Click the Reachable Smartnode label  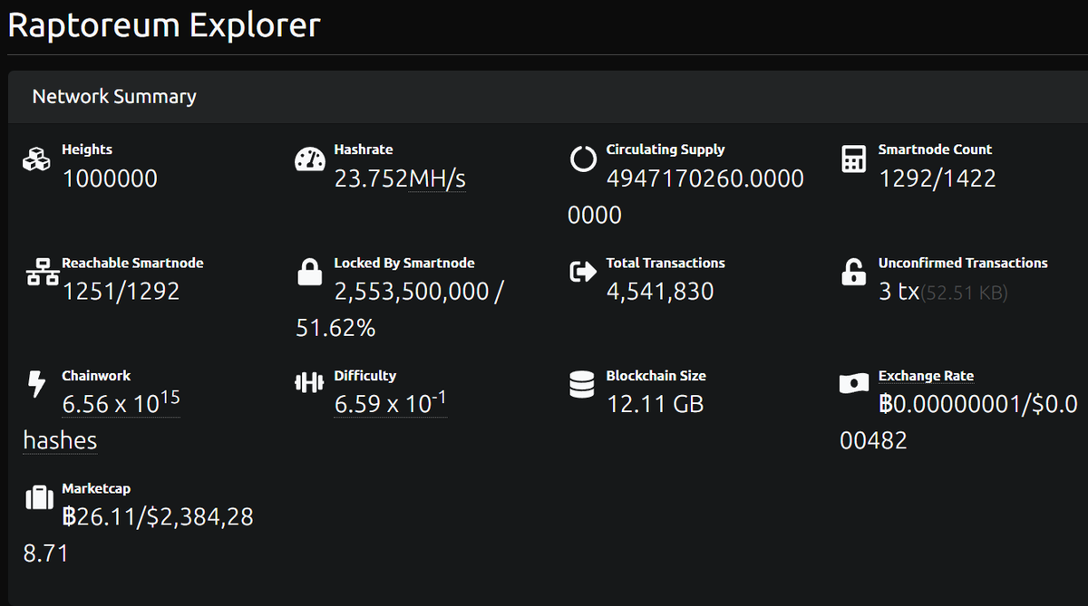click(132, 263)
